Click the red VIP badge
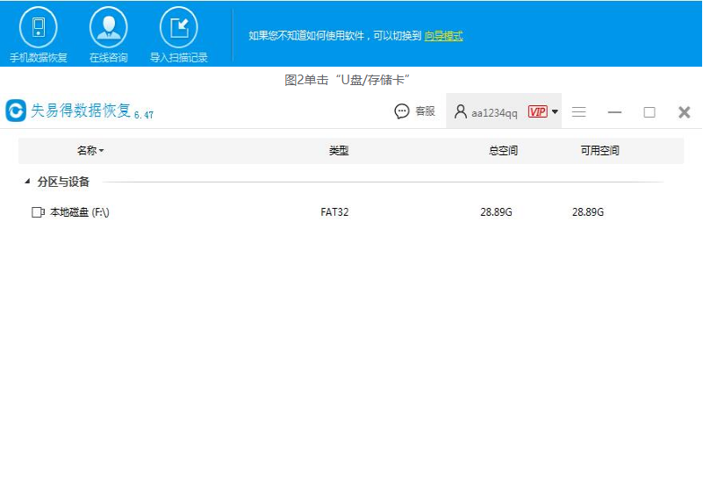Screen dimensions: 703x479 537,111
